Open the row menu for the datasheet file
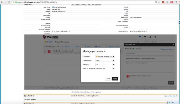 [x=121, y=51]
